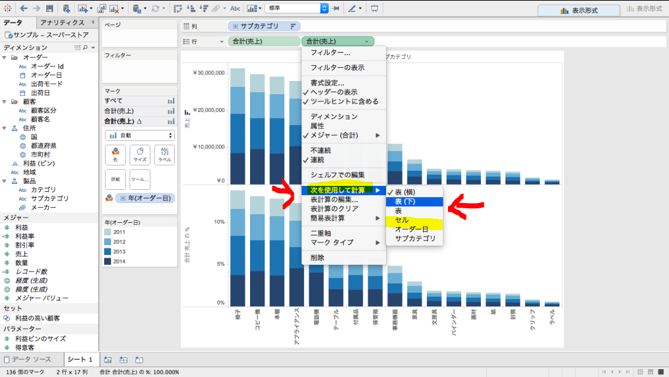Screen dimensions: 669x377
Task: Enter presentation mode
Action: tap(374, 8)
